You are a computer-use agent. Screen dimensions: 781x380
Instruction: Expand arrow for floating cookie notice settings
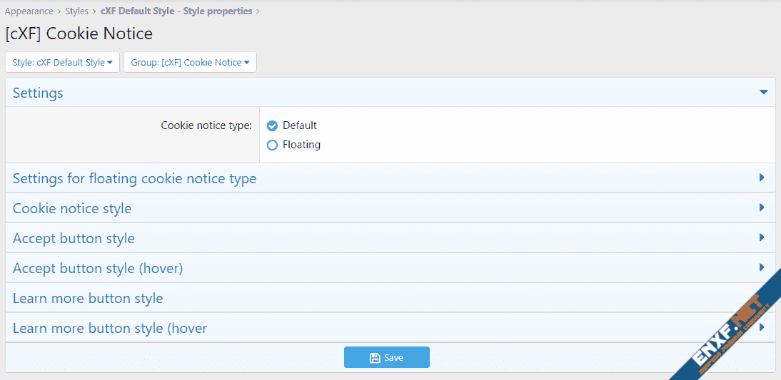pyautogui.click(x=762, y=178)
